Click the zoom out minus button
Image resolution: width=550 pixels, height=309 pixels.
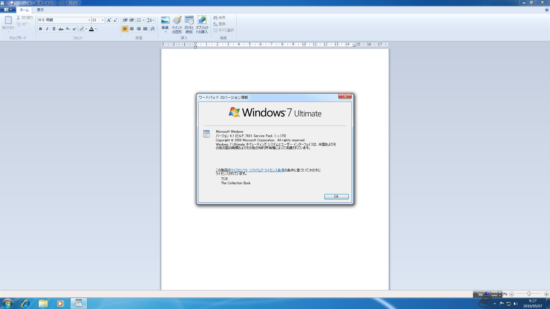click(x=512, y=294)
